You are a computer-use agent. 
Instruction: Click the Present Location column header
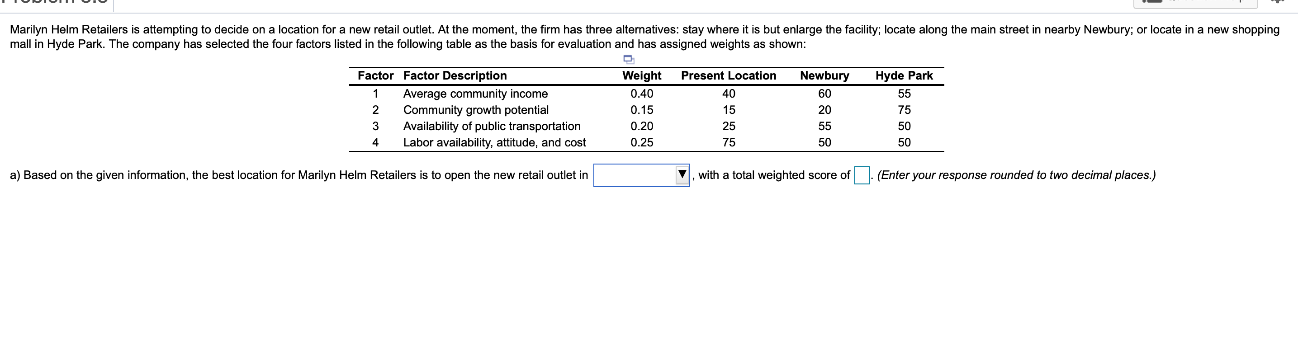[729, 75]
